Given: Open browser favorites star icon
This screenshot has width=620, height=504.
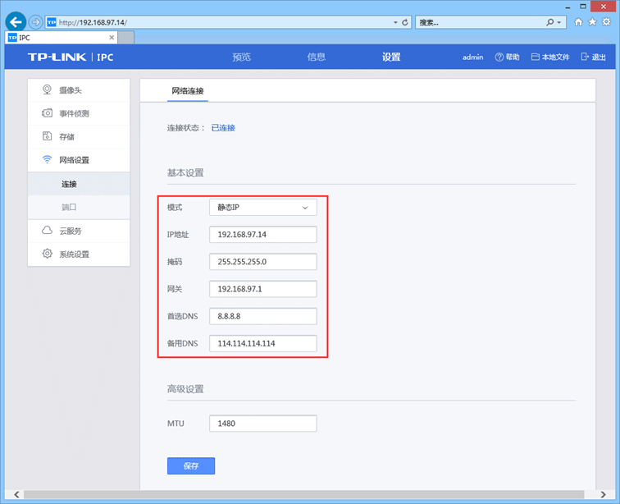Looking at the screenshot, I should click(592, 22).
